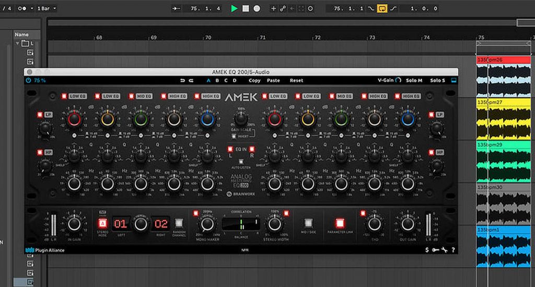Toggle the Mid / Side button
This screenshot has height=287, width=535.
[308, 223]
